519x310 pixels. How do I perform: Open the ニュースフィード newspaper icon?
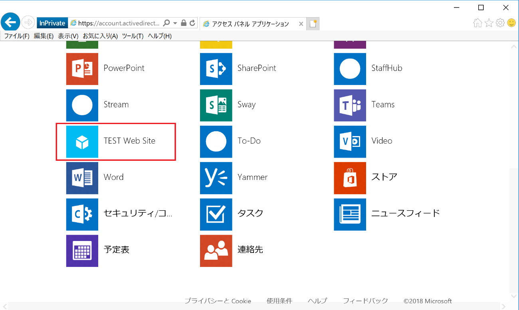click(350, 214)
